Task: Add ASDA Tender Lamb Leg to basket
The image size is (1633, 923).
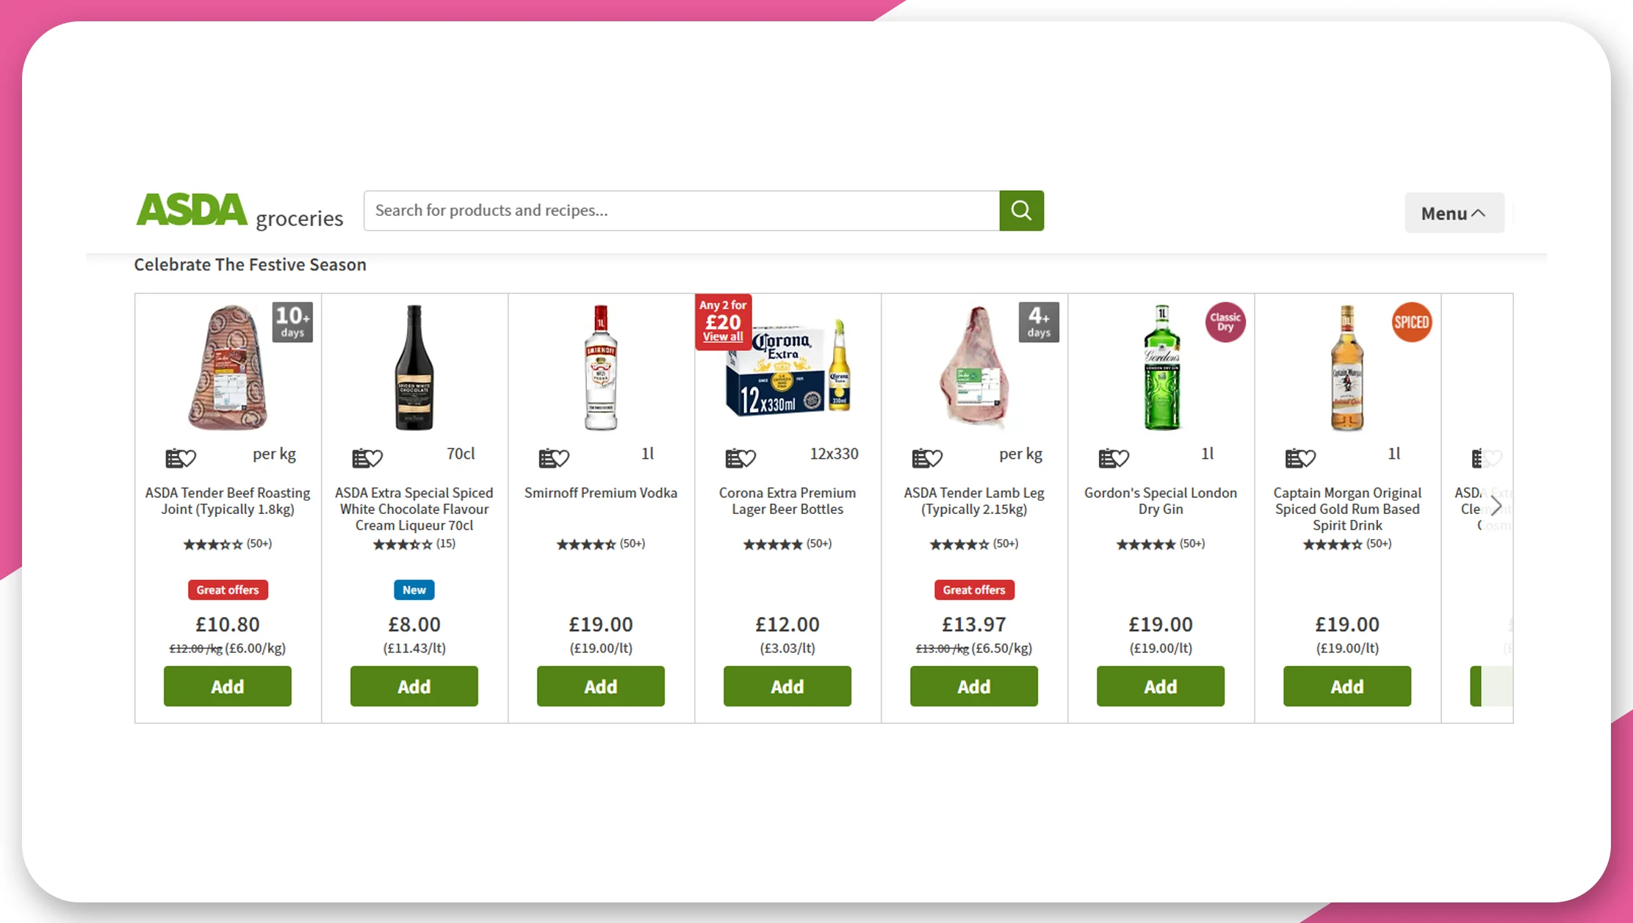Action: tap(974, 687)
